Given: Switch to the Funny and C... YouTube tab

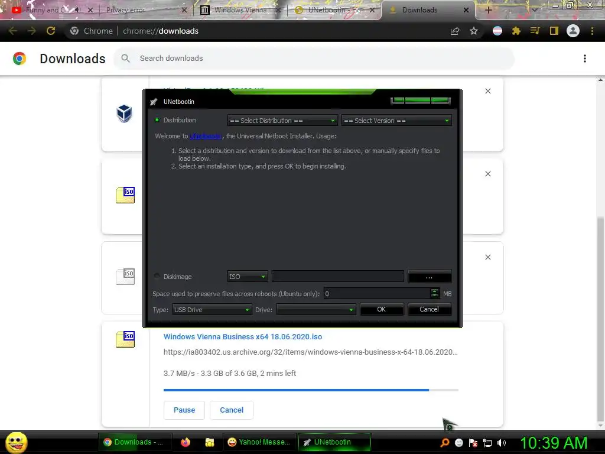Looking at the screenshot, I should coord(46,10).
